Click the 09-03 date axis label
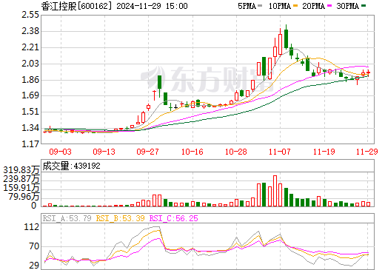Screen dimensions: 385x270 [x=60, y=152]
